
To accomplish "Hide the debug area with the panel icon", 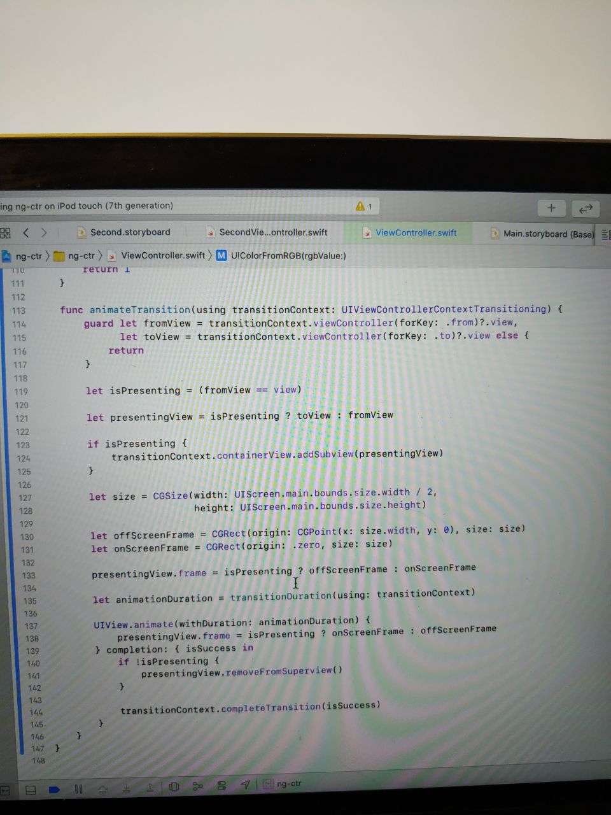I will tap(30, 790).
